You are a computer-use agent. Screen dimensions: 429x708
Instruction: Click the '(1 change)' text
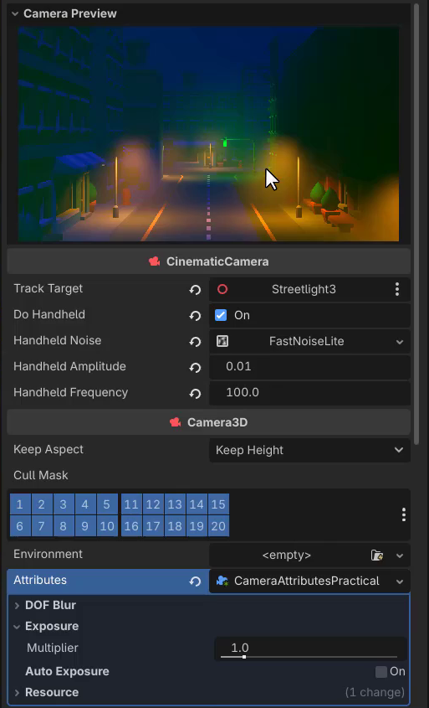point(375,693)
